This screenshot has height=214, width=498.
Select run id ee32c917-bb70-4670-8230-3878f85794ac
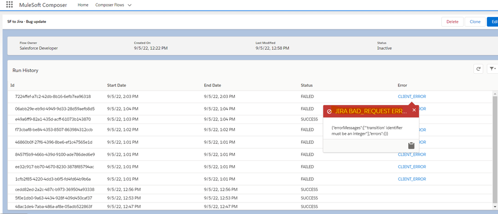pos(54,167)
